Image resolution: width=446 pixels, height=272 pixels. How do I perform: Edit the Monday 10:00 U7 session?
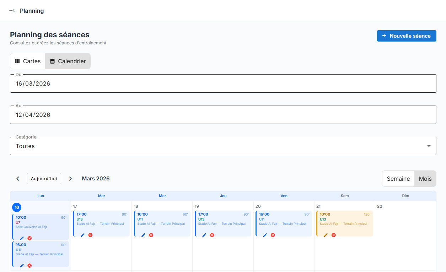tap(22, 238)
